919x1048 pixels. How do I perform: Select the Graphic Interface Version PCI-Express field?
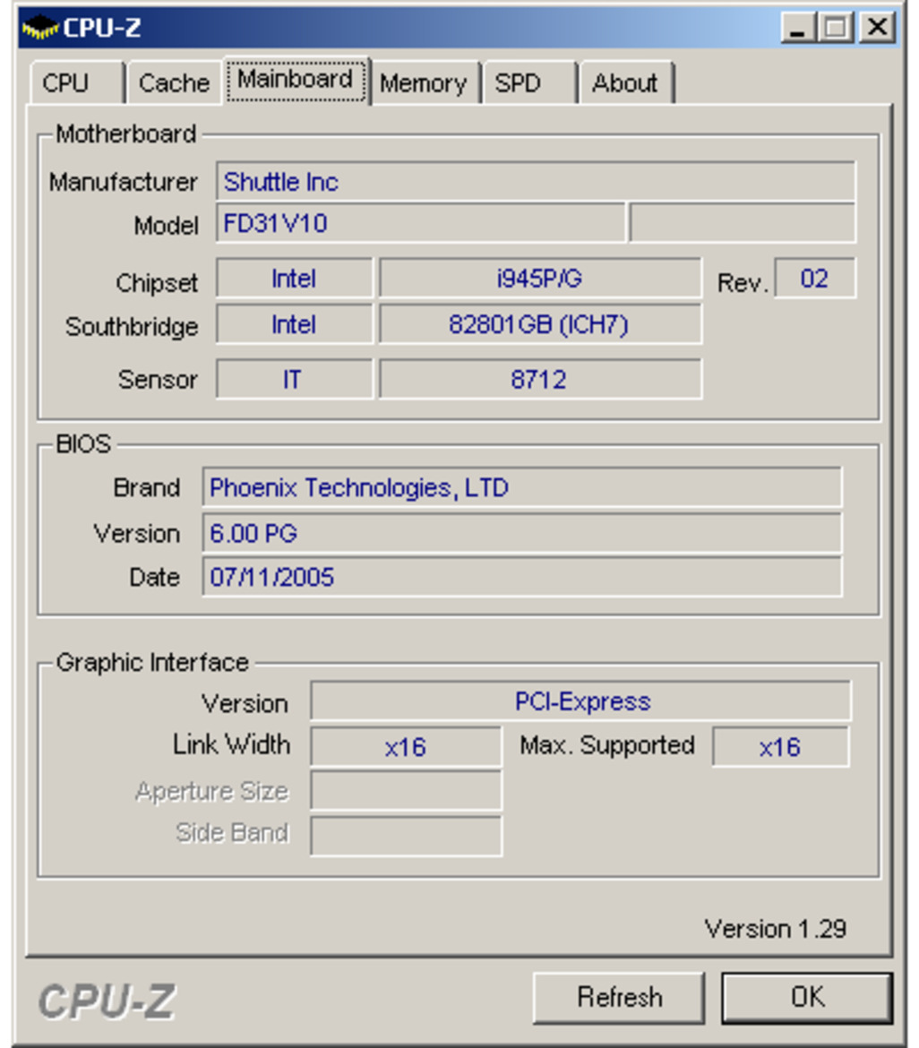[580, 701]
